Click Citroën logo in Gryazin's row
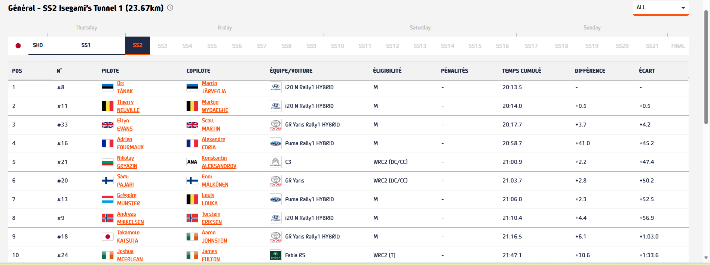 coord(276,162)
